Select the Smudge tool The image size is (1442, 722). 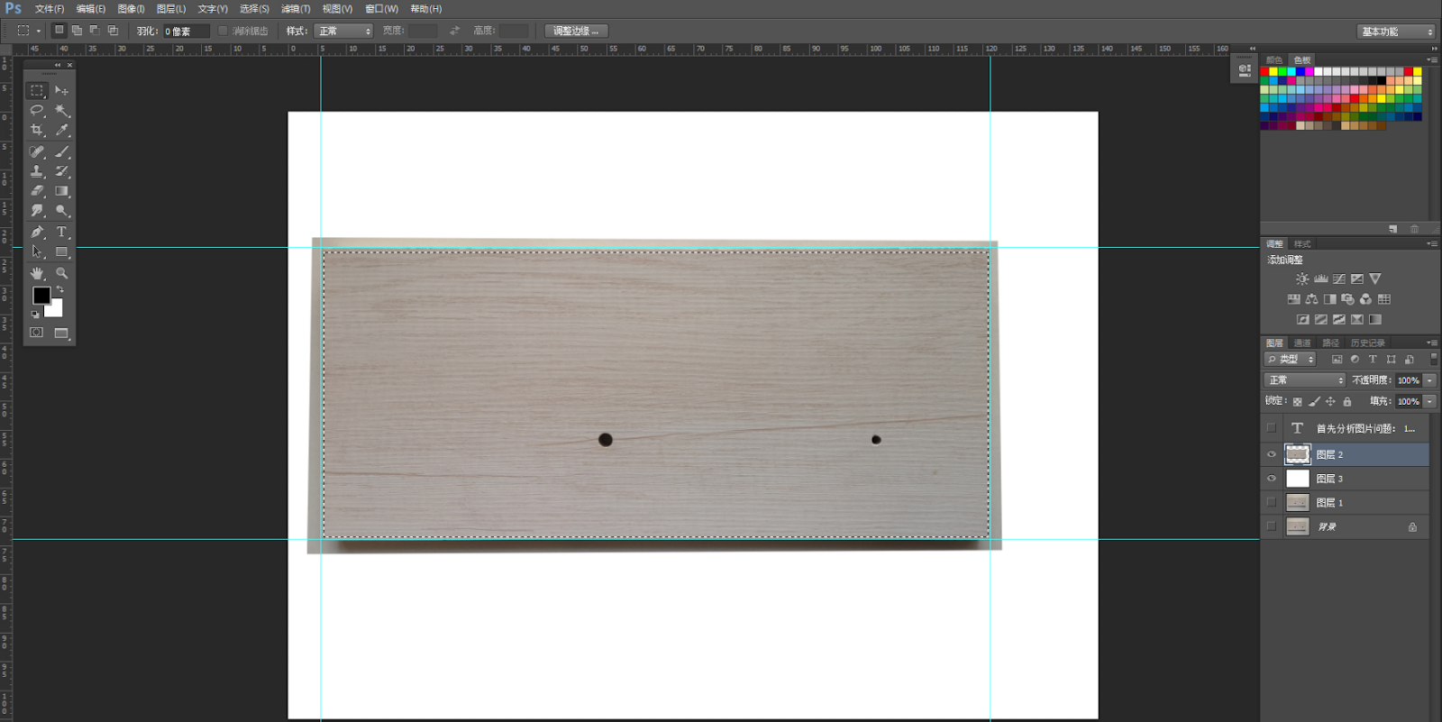point(37,211)
